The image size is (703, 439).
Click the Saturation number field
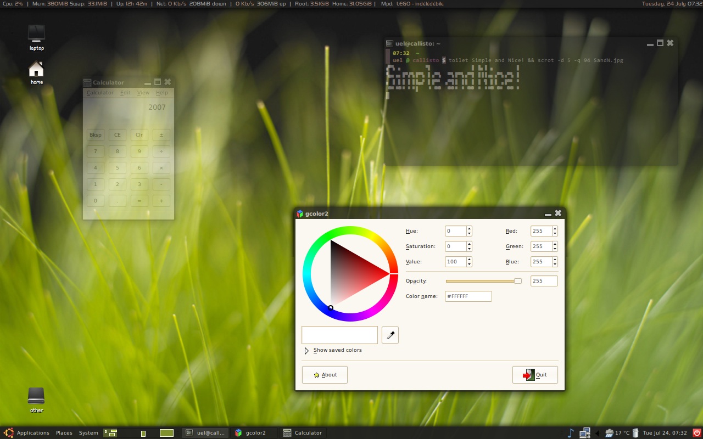(x=456, y=246)
